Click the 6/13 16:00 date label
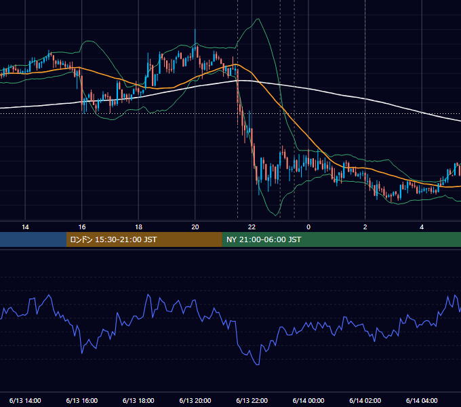 coord(82,400)
